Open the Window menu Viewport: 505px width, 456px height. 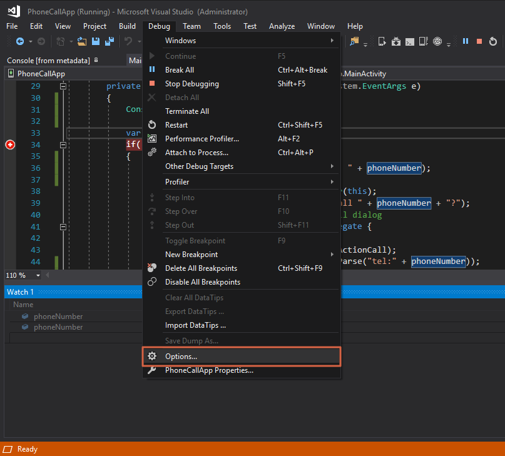pyautogui.click(x=321, y=26)
